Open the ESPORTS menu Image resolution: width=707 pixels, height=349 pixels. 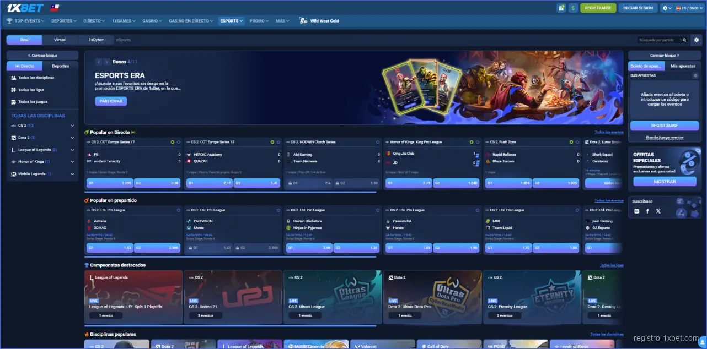pyautogui.click(x=231, y=21)
